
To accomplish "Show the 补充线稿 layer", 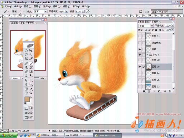I will 140,43.
